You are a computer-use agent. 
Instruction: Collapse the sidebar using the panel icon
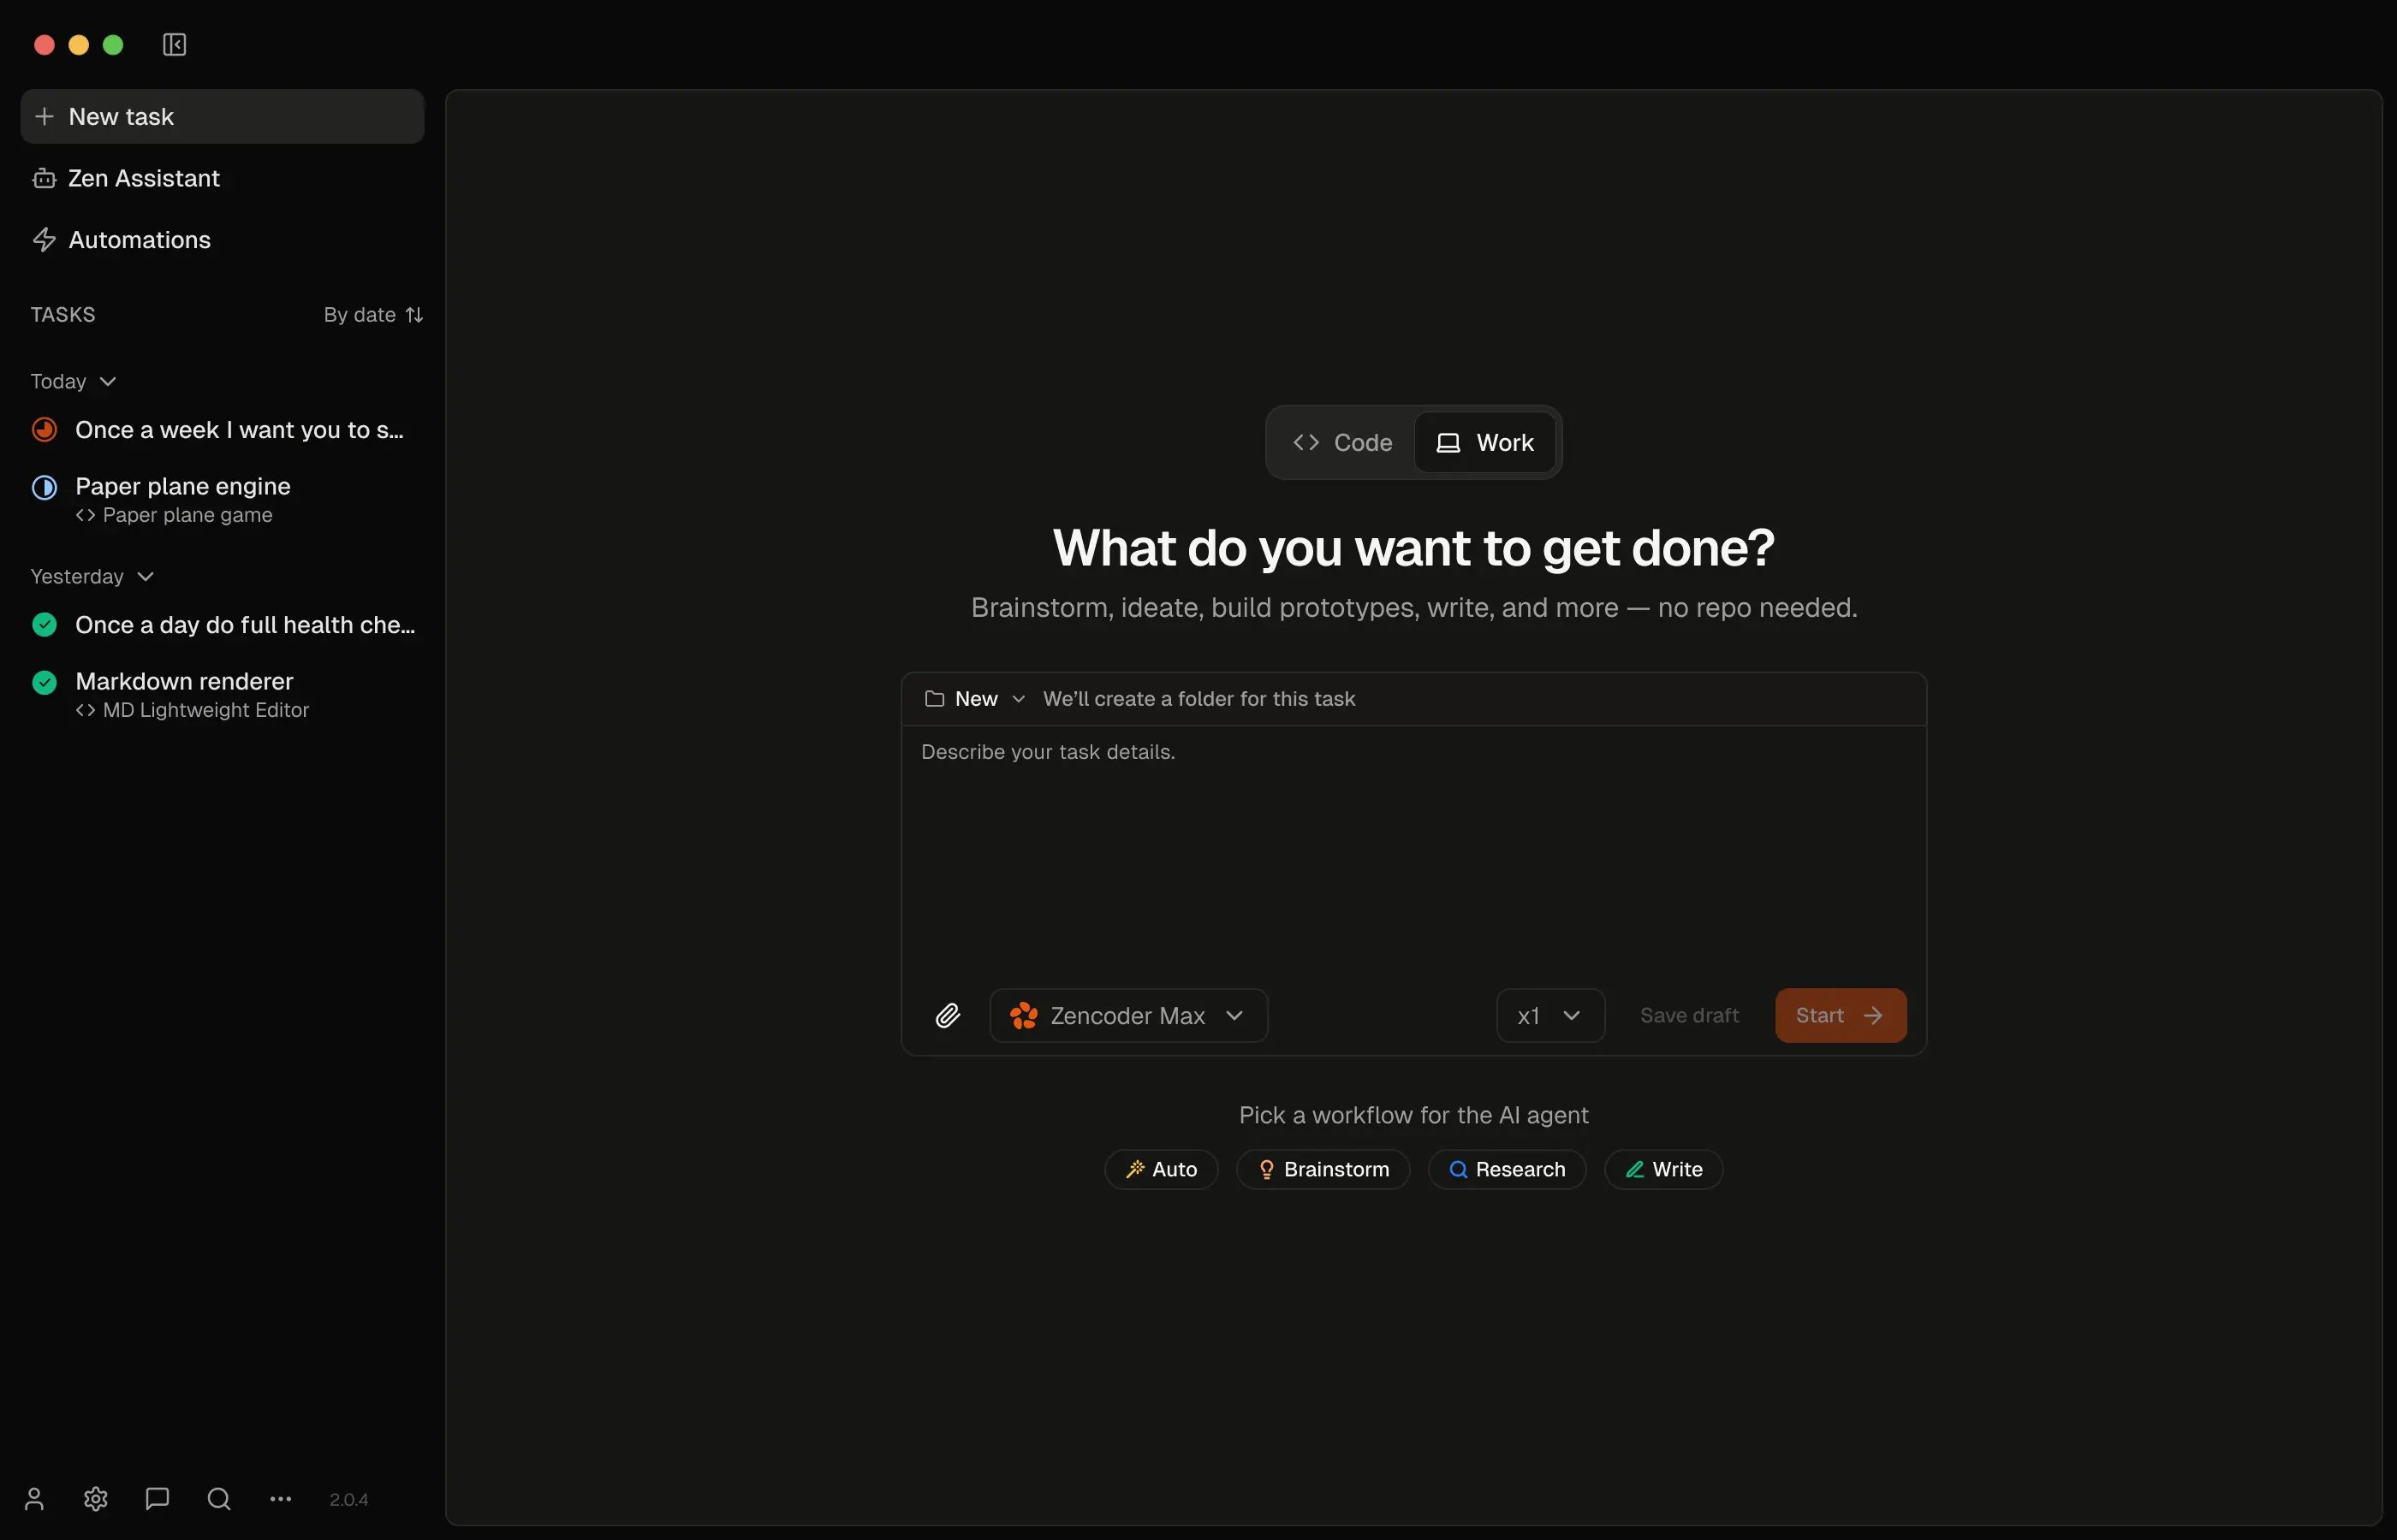point(174,44)
